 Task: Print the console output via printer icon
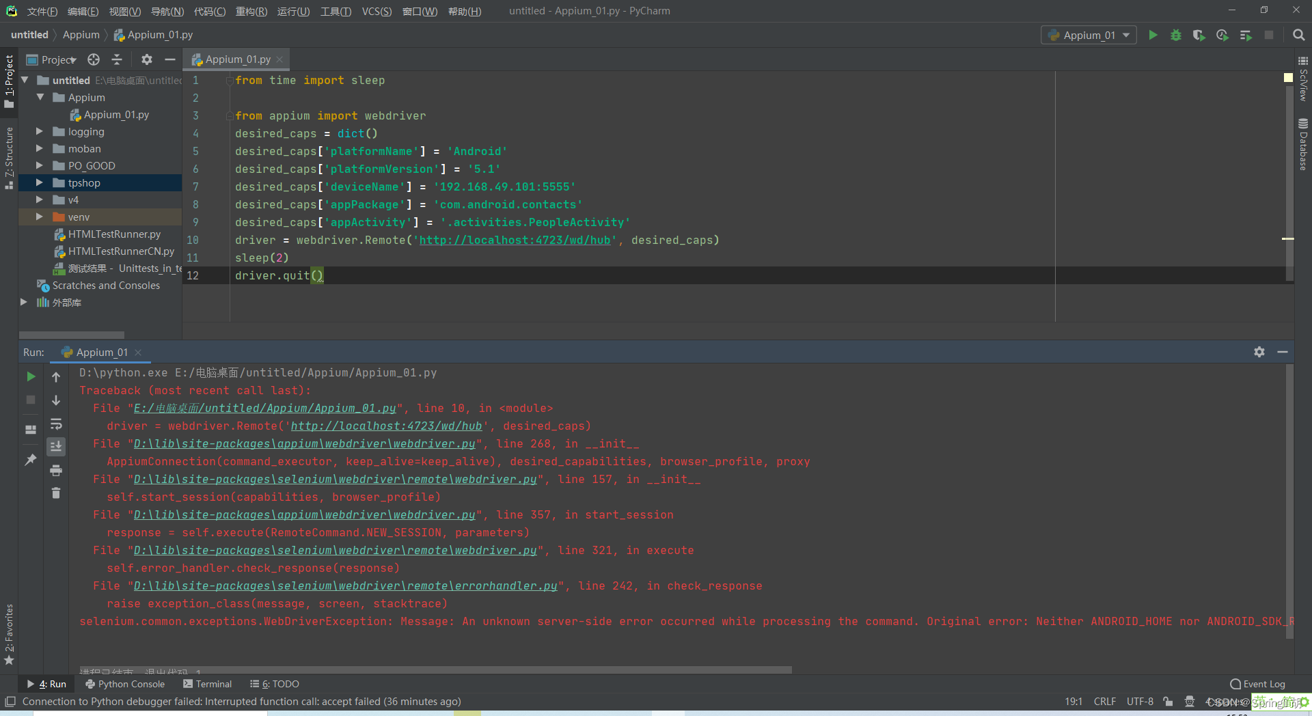56,470
